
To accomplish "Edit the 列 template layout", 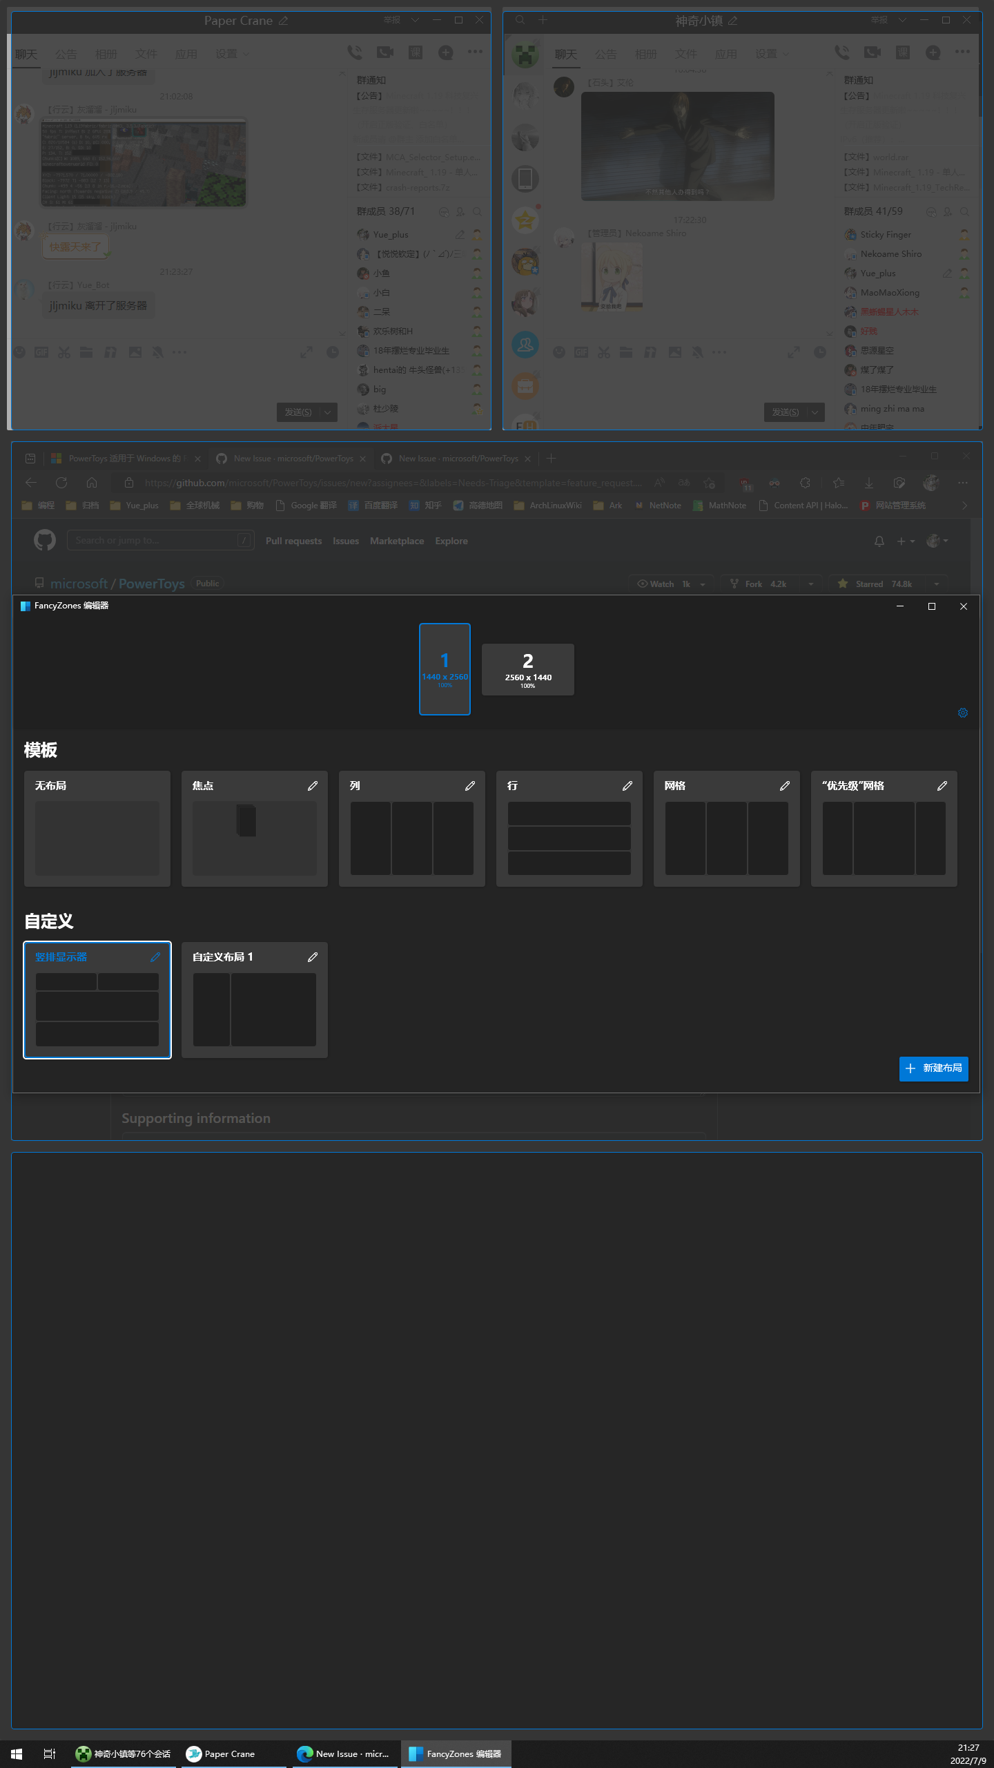I will click(x=470, y=786).
